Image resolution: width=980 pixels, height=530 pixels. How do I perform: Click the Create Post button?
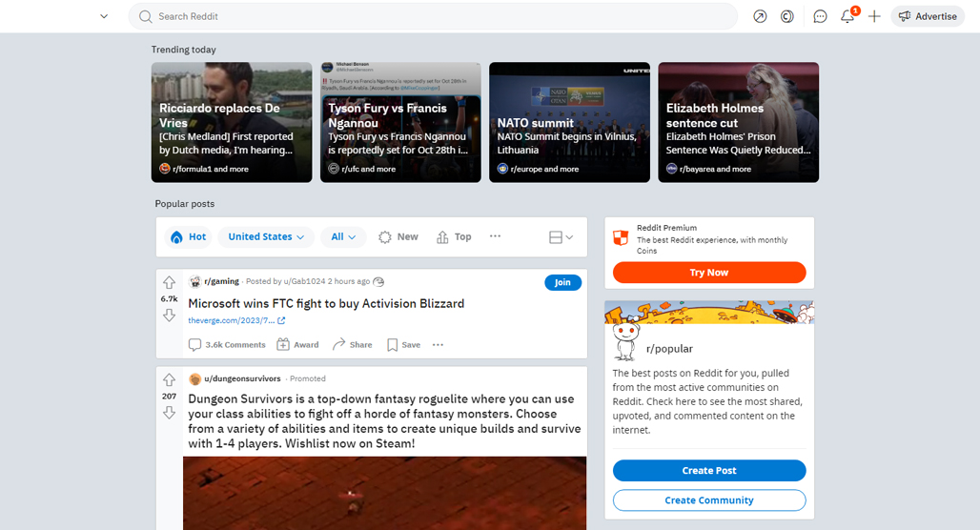pyautogui.click(x=708, y=471)
